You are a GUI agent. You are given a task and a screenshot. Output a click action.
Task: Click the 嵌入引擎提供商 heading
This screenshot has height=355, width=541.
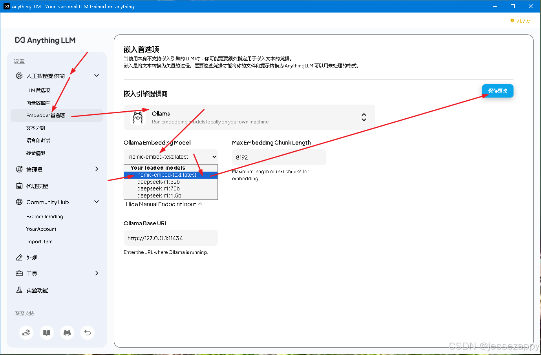click(x=146, y=94)
